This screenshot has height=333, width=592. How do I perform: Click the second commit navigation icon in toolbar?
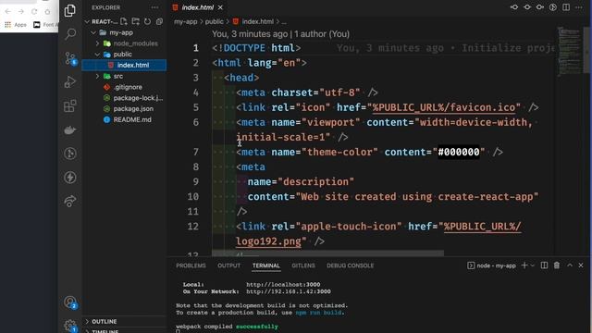(527, 7)
